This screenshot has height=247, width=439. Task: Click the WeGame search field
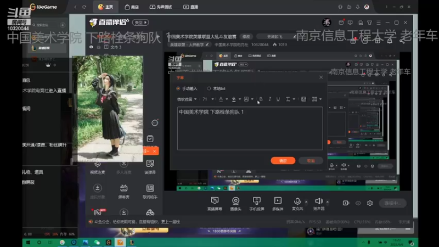[45, 25]
